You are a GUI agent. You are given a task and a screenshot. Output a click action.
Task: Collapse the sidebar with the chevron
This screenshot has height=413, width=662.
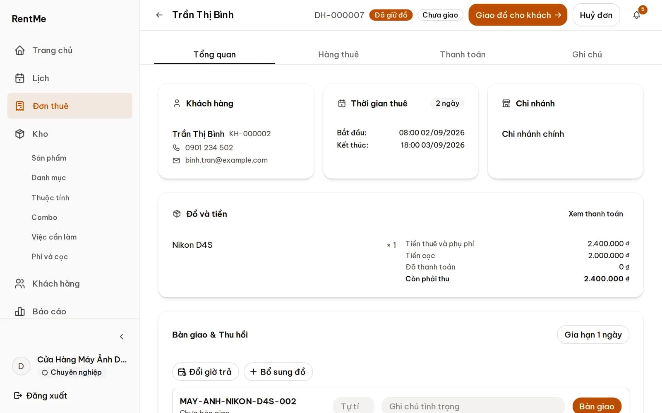click(x=122, y=337)
